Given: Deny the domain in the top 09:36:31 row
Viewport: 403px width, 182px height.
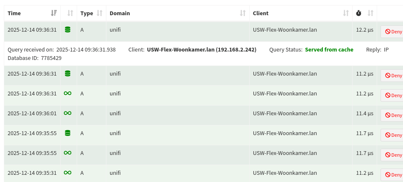Looking at the screenshot, I should click(x=393, y=32).
